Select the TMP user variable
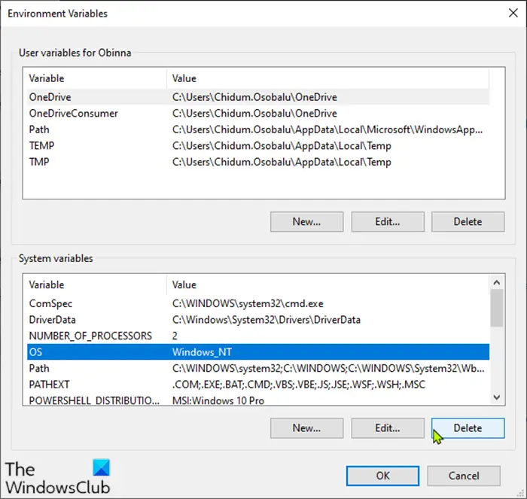 point(257,162)
